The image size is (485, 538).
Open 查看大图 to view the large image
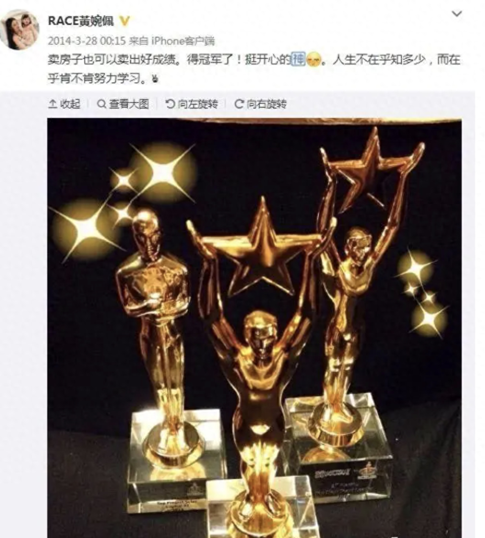(123, 103)
